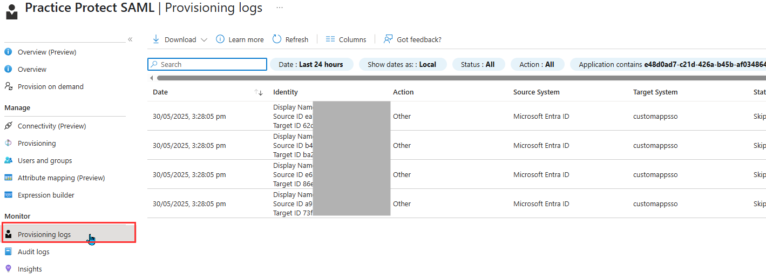Open Got feedback? link
Viewport: 766px width, 278px height.
click(x=419, y=40)
